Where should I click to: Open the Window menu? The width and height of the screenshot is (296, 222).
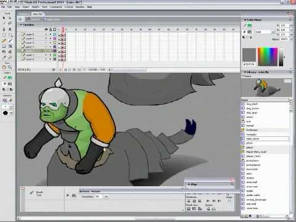click(80, 7)
